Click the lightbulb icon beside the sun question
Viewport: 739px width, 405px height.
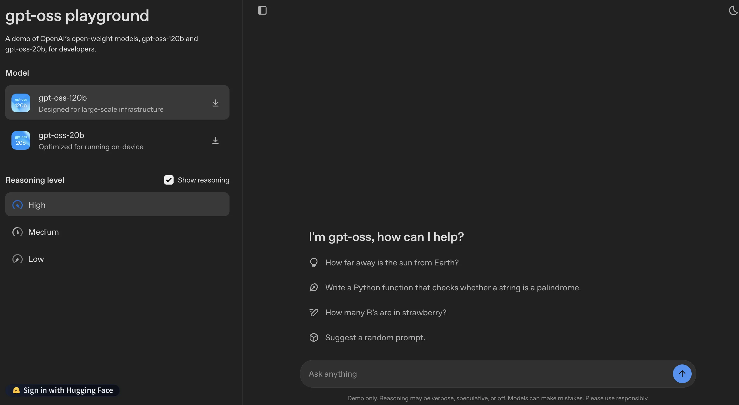click(314, 263)
